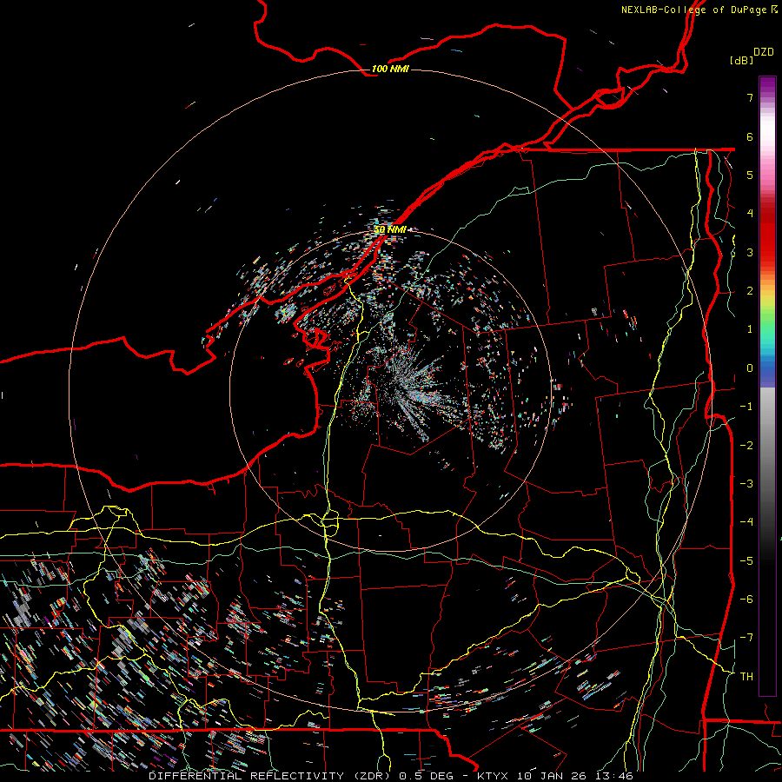Click the 7 value on the legend
The image size is (782, 782).
click(x=750, y=97)
